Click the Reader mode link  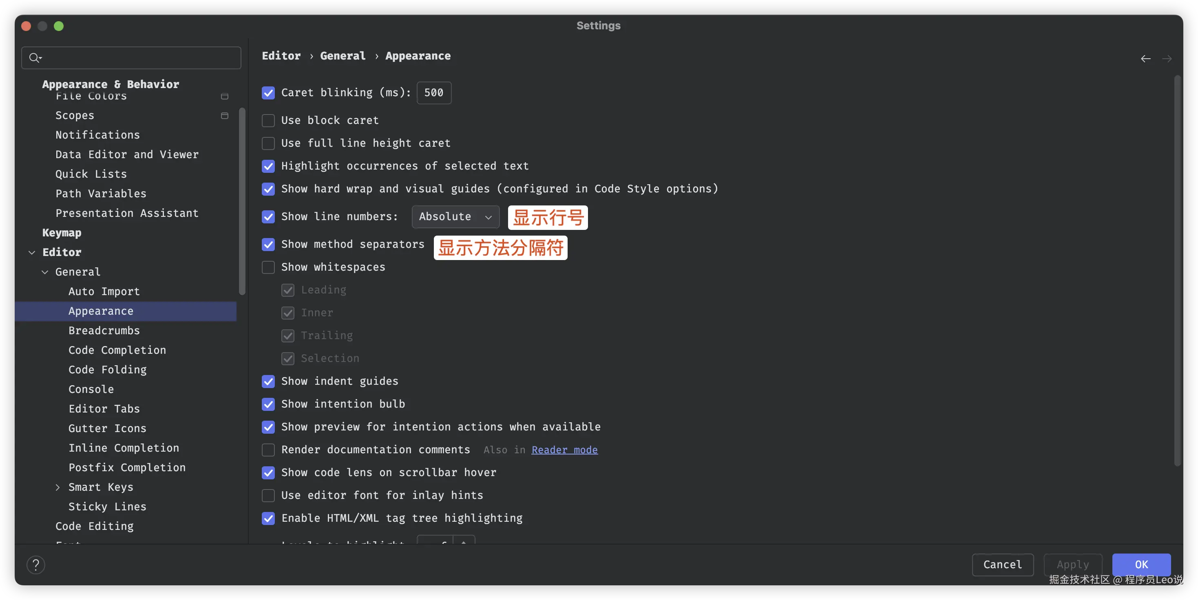tap(565, 450)
